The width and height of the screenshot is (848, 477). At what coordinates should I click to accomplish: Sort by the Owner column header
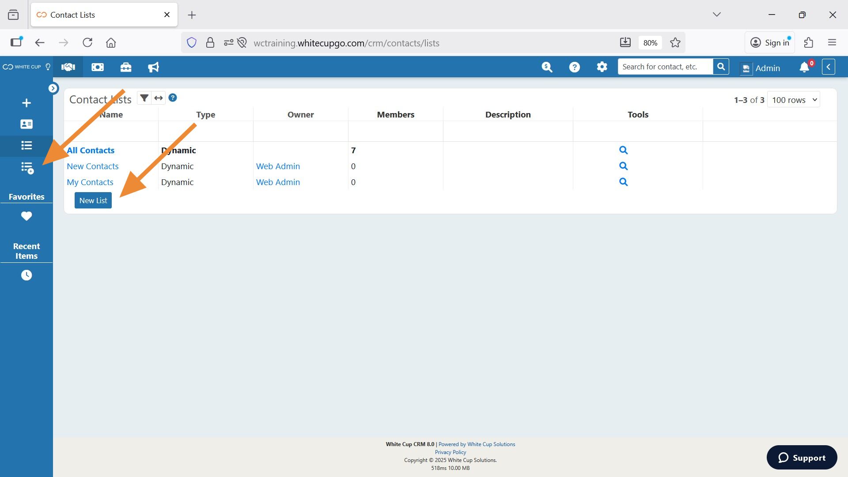301,114
